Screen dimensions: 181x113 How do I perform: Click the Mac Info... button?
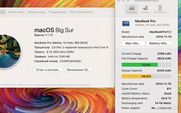click(x=133, y=43)
